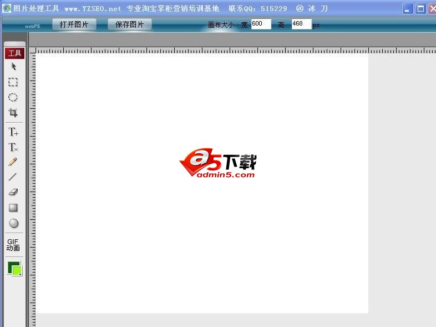The height and width of the screenshot is (327, 436).
Task: Select the crop tool
Action: click(13, 113)
